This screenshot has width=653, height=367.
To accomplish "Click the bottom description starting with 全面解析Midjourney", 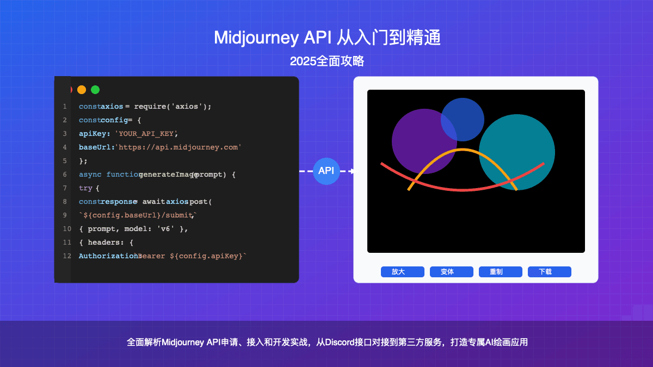I will click(328, 343).
